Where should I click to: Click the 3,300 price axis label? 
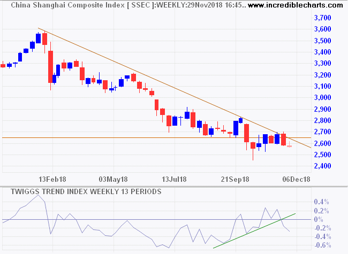(322, 64)
